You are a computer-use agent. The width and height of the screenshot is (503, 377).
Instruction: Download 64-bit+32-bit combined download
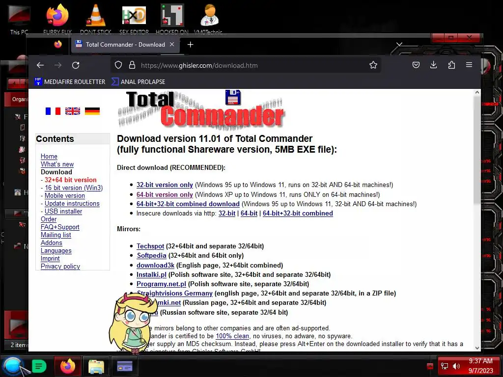coord(188,204)
